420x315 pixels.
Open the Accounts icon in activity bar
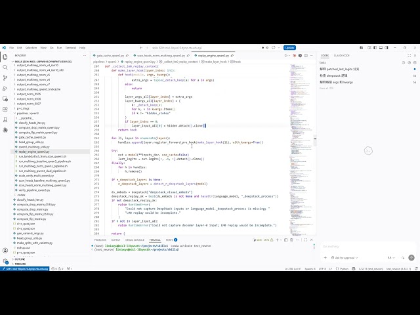(5, 251)
